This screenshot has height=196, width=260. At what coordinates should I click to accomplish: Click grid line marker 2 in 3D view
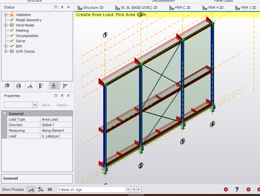(141, 166)
